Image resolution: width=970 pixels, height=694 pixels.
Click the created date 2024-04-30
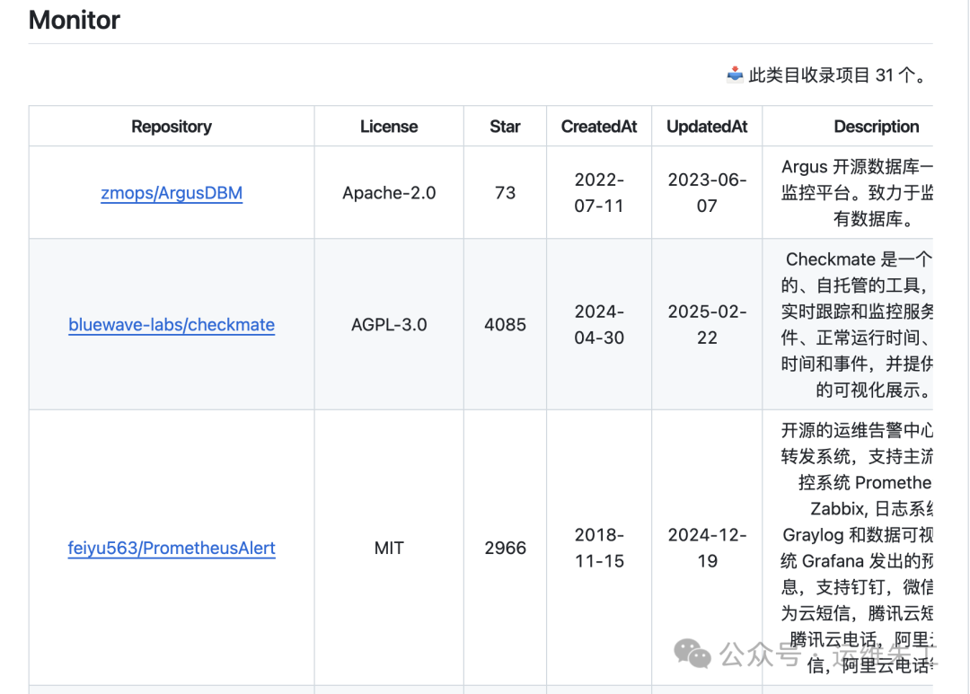[599, 325]
